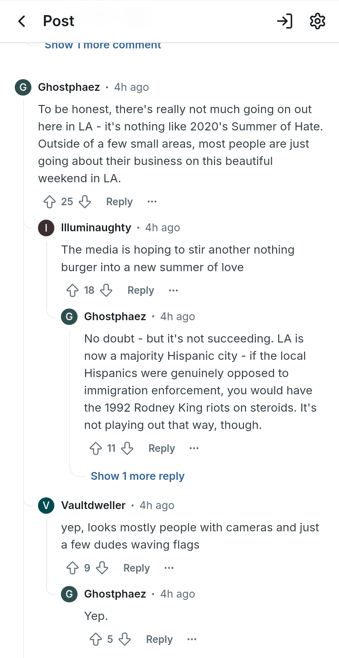Open Illuminaughty username profile
Viewport: 339px width, 658px height.
96,228
